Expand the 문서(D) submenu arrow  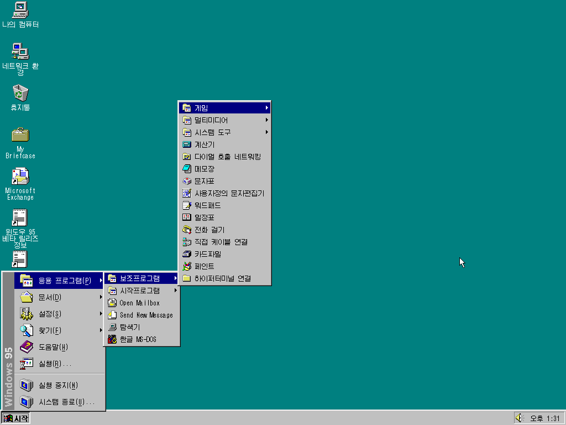pyautogui.click(x=101, y=297)
